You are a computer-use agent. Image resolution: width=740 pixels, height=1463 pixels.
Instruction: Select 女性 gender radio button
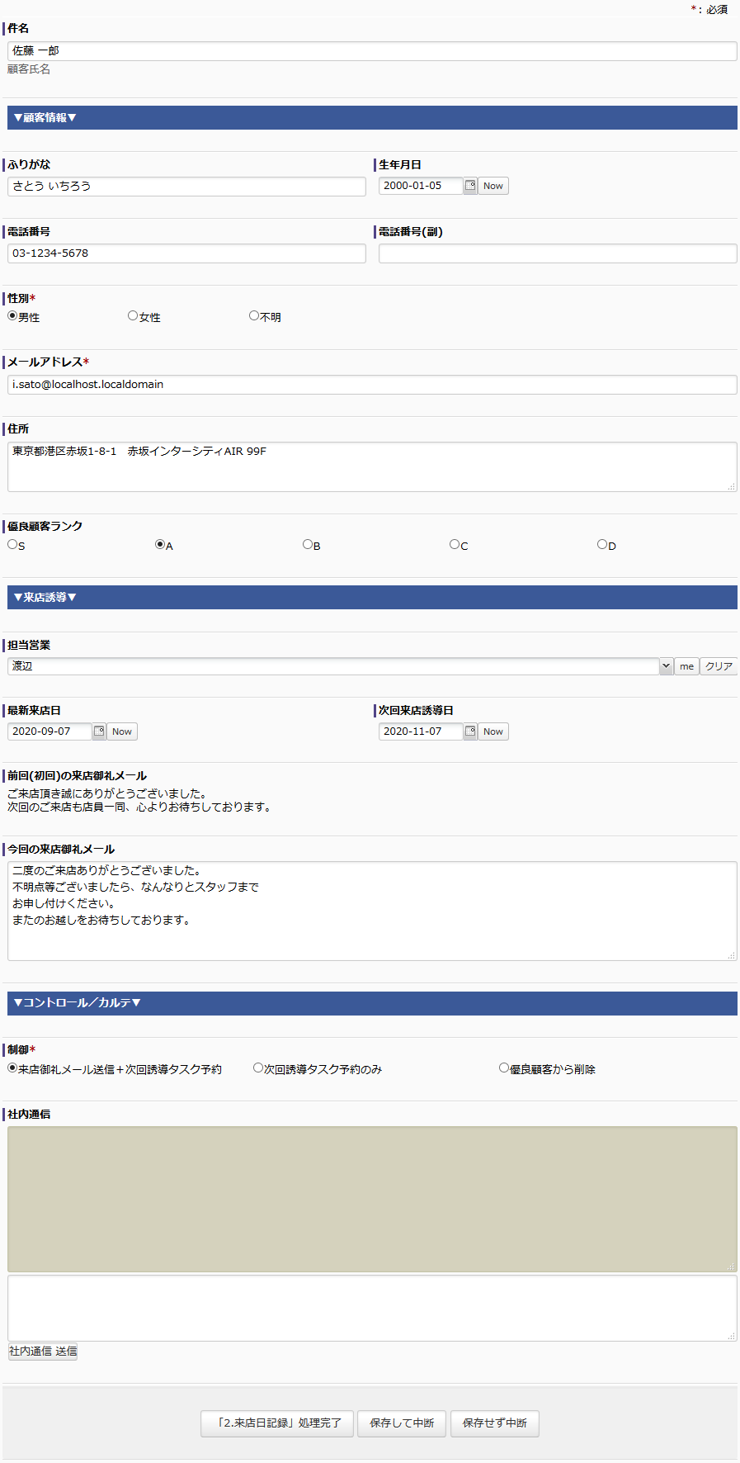tap(133, 316)
